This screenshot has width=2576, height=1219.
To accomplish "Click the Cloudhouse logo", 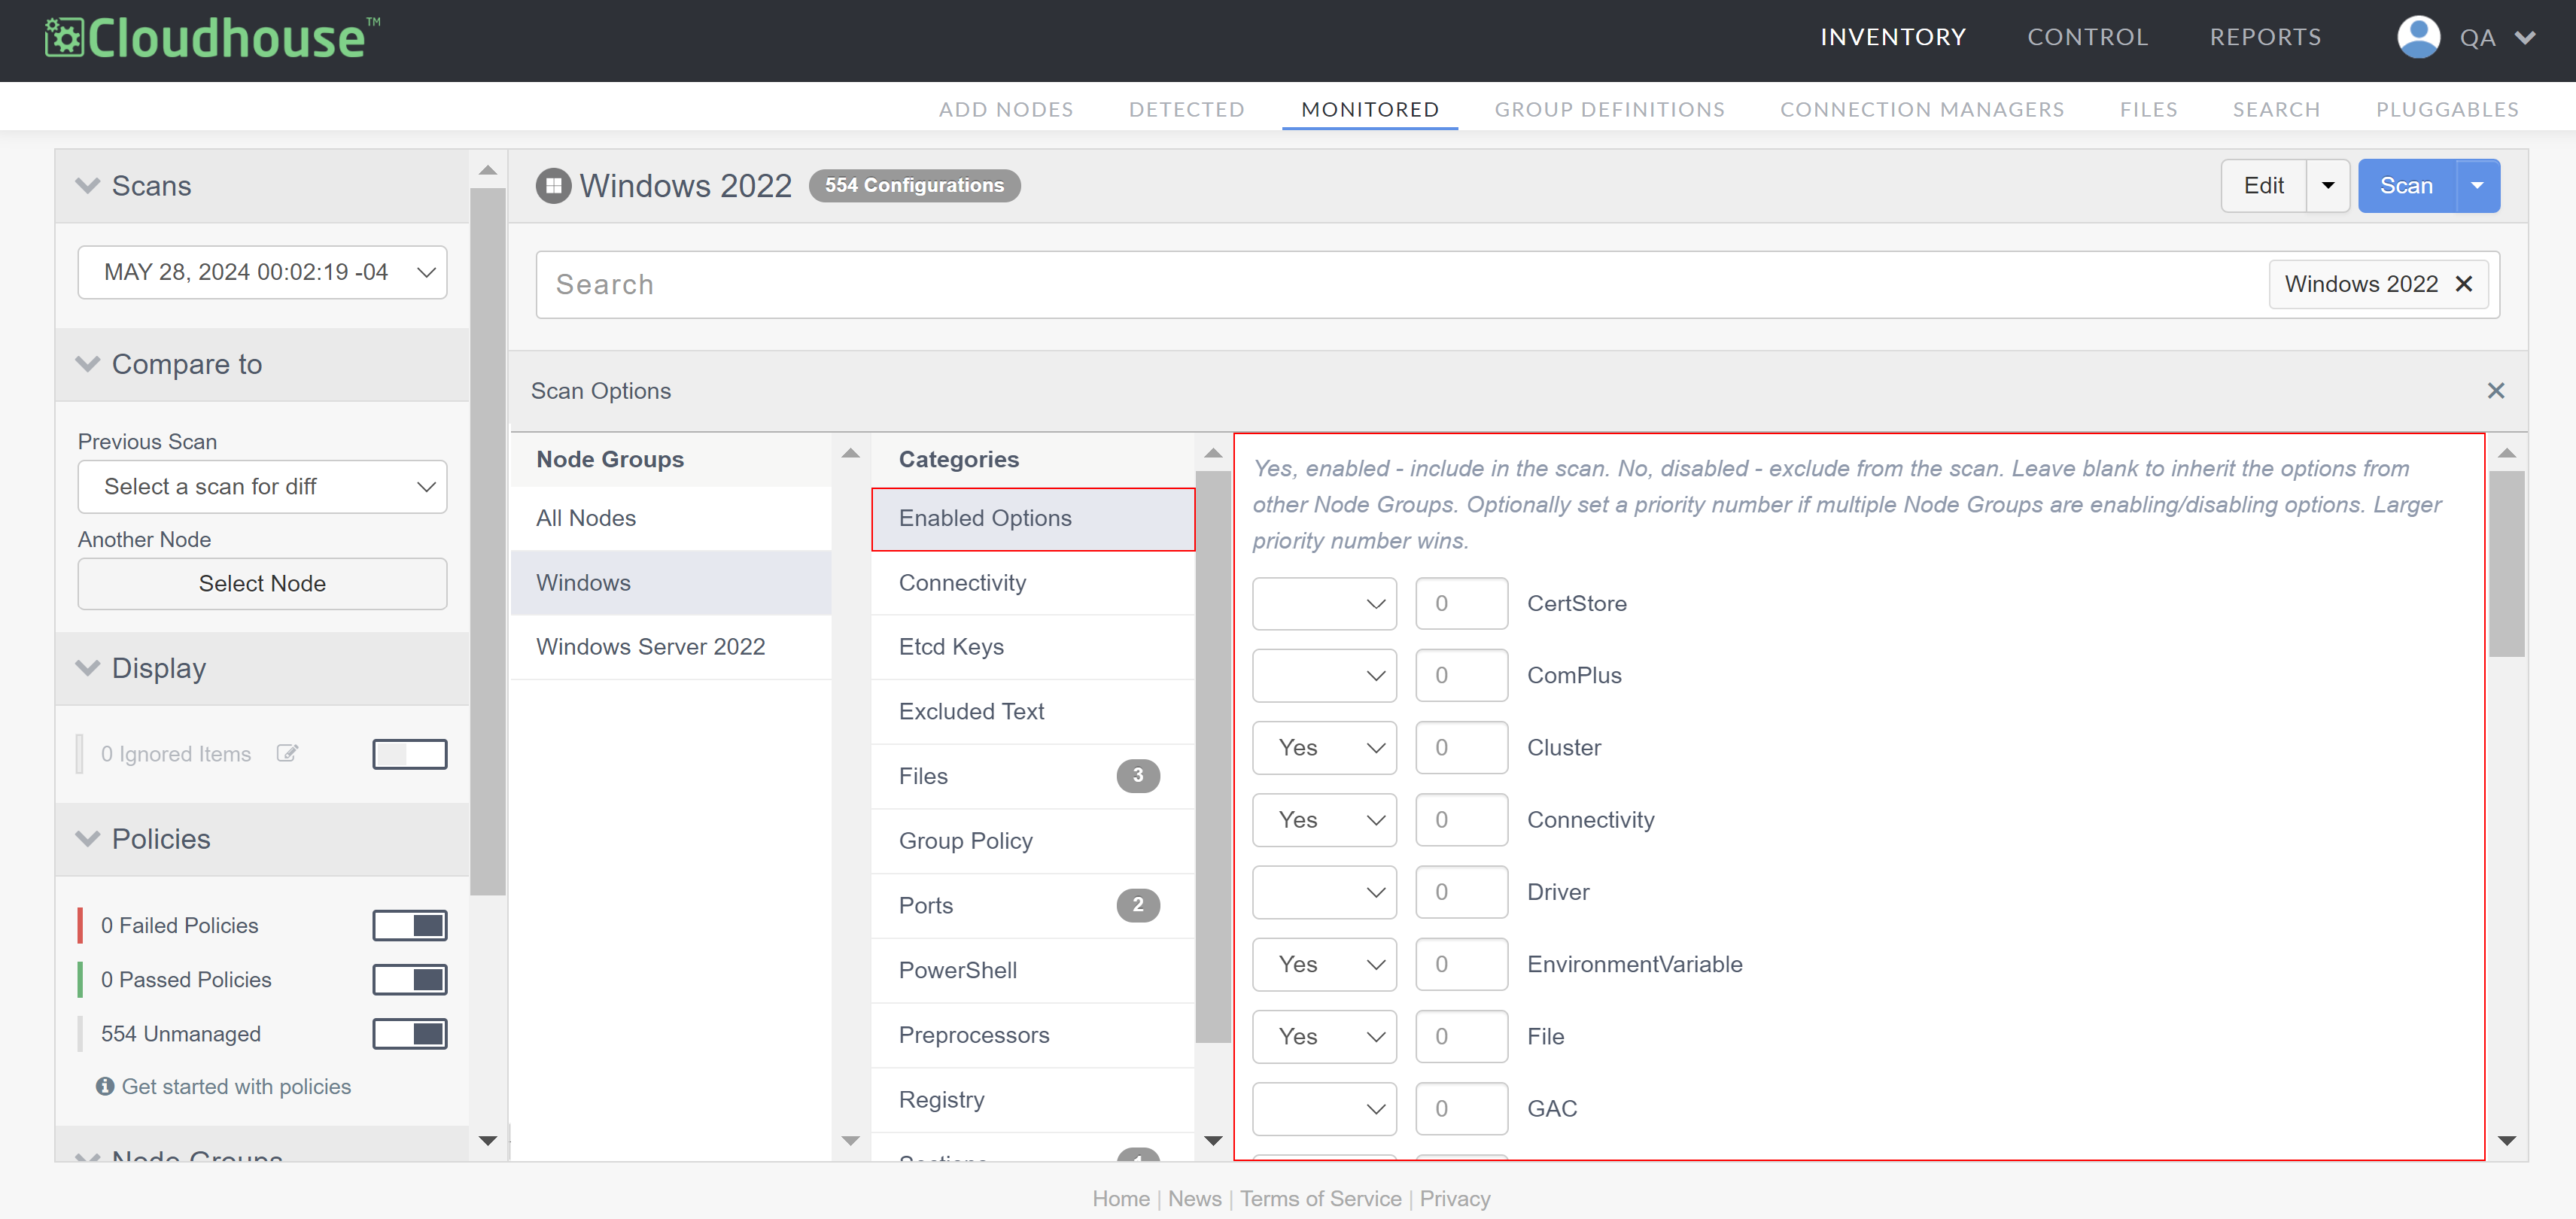I will (212, 38).
